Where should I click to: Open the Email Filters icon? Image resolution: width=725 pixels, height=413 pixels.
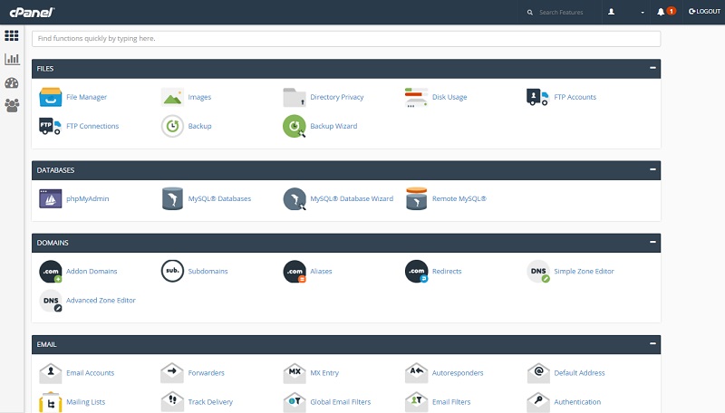416,402
